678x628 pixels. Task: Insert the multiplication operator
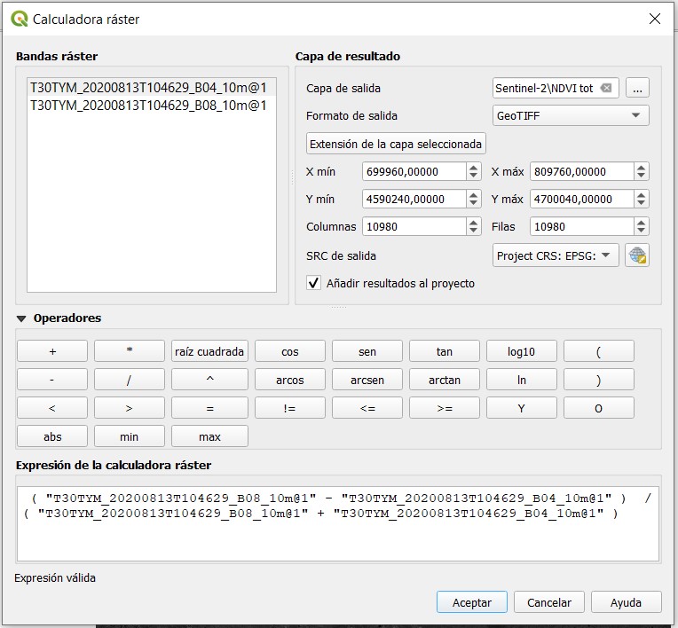click(x=130, y=351)
